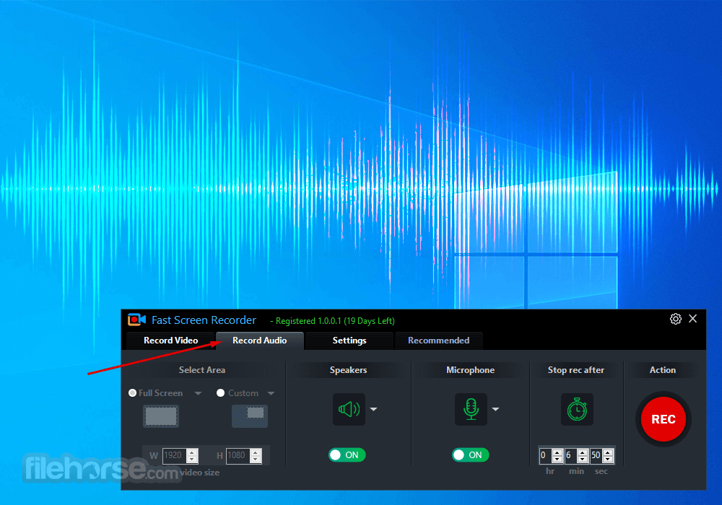722x505 pixels.
Task: Open the Settings tab
Action: [349, 341]
